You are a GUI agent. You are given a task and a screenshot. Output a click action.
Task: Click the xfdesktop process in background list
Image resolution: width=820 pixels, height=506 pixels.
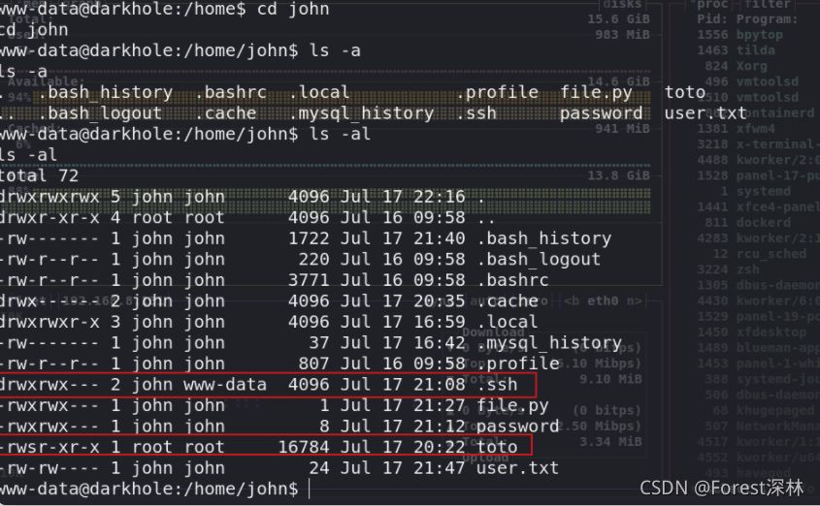[771, 332]
